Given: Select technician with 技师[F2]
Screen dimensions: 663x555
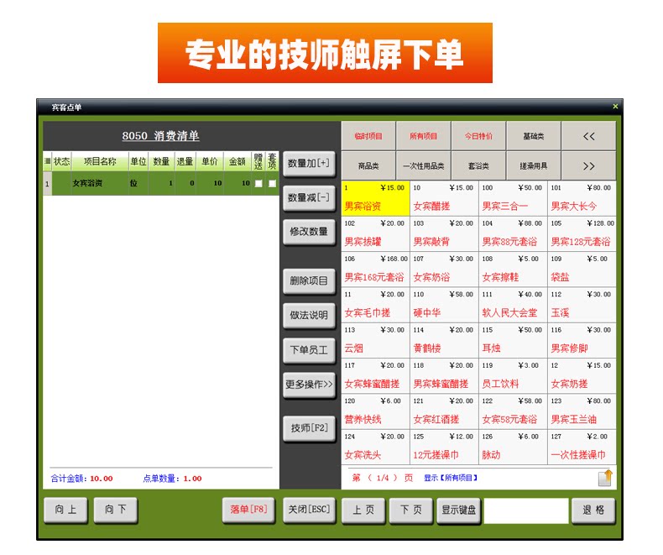Looking at the screenshot, I should point(309,428).
